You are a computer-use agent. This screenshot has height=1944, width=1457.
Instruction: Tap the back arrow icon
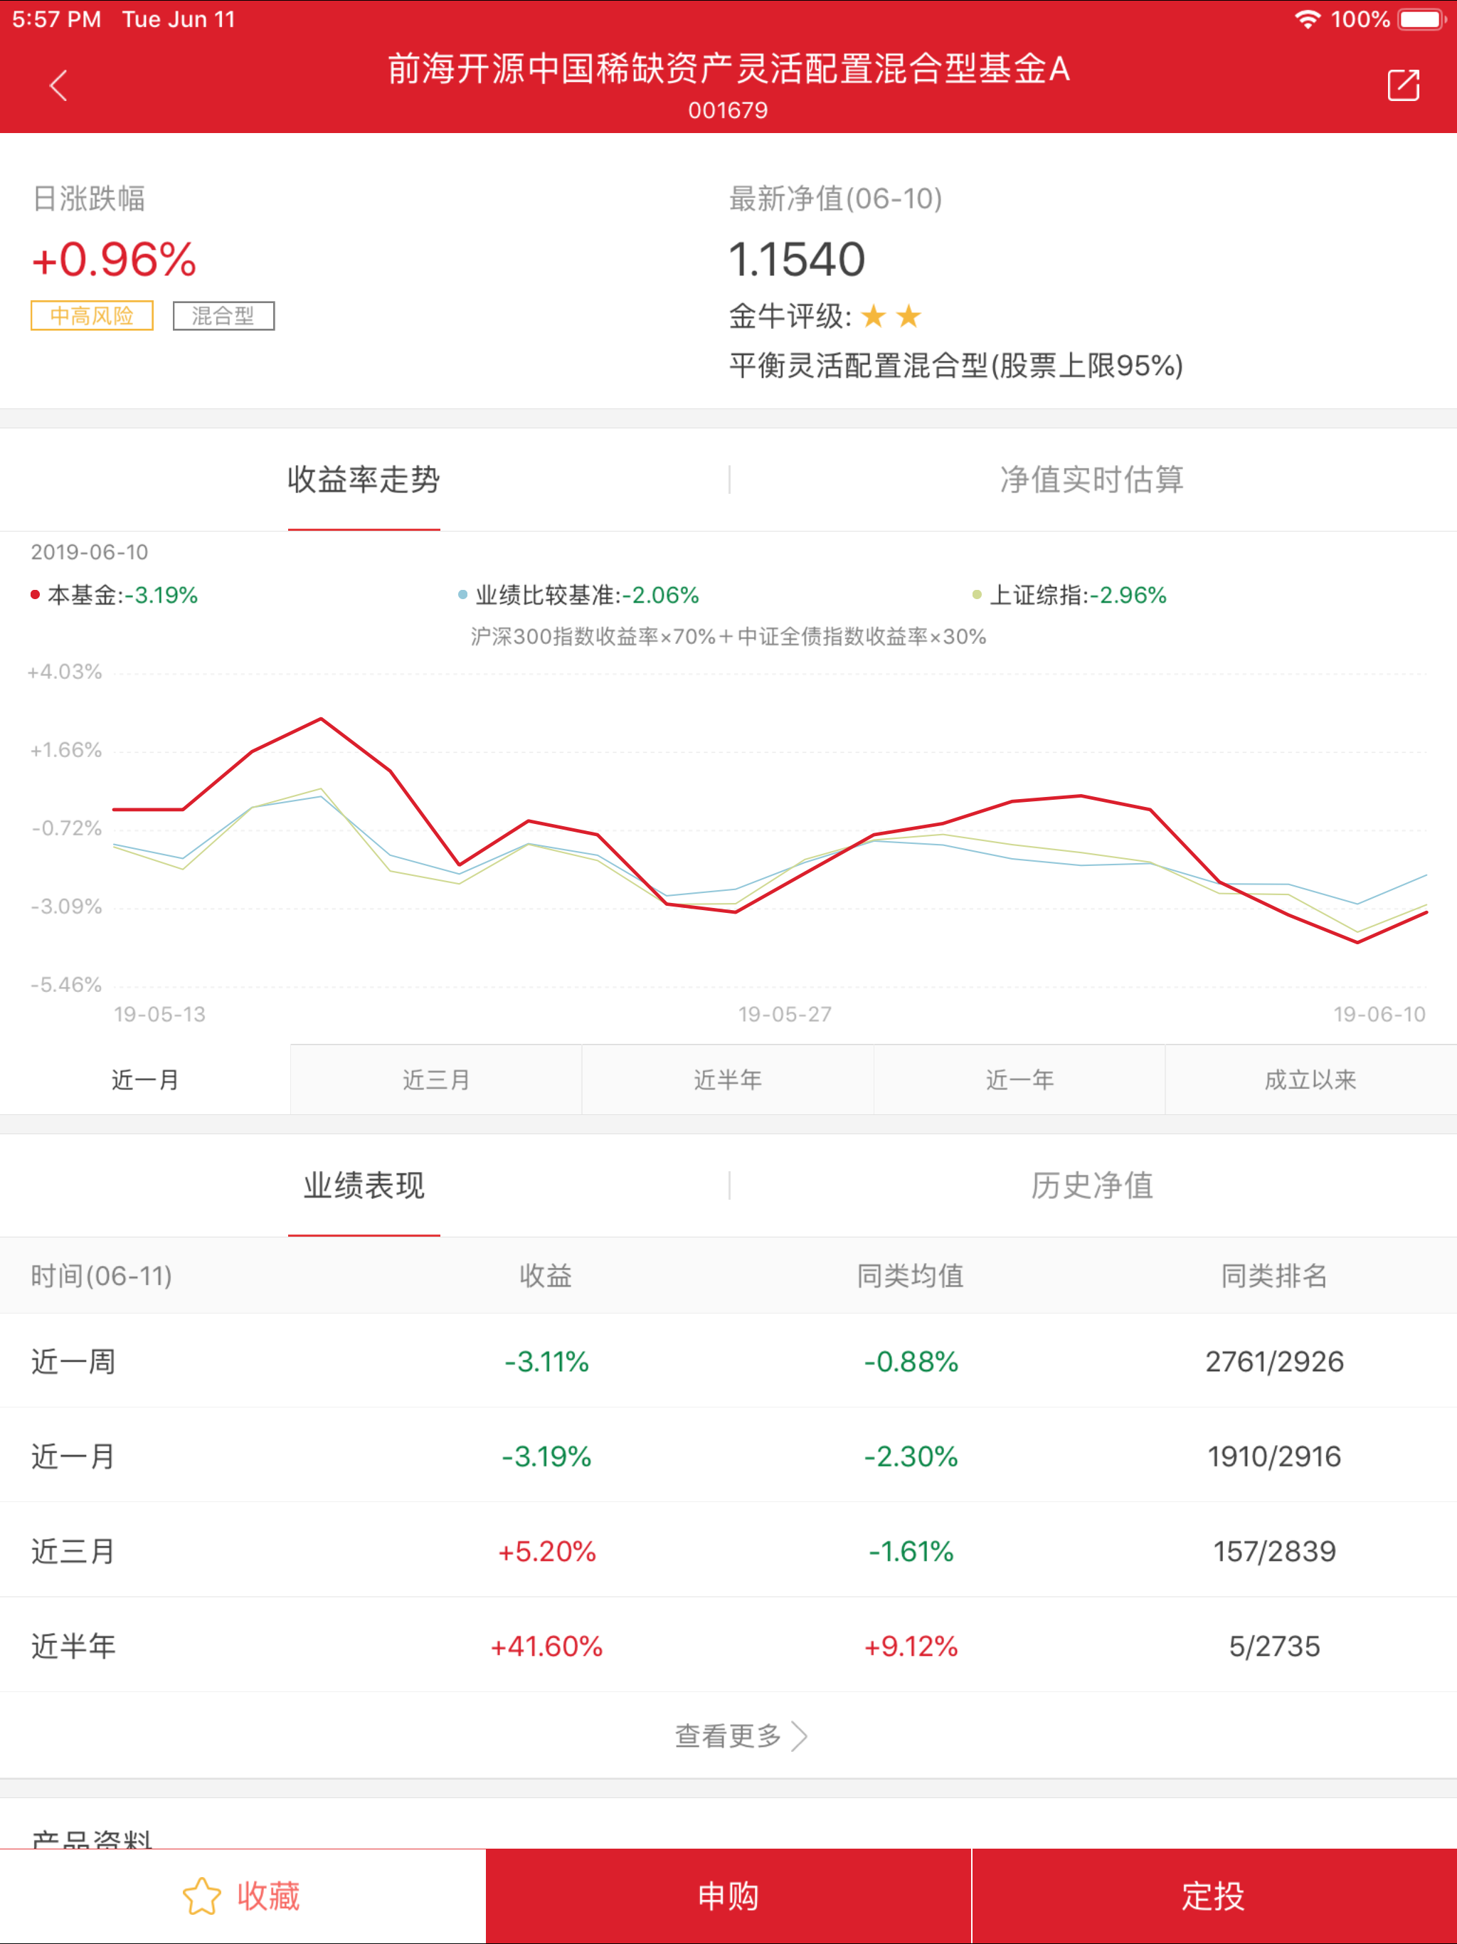coord(59,85)
